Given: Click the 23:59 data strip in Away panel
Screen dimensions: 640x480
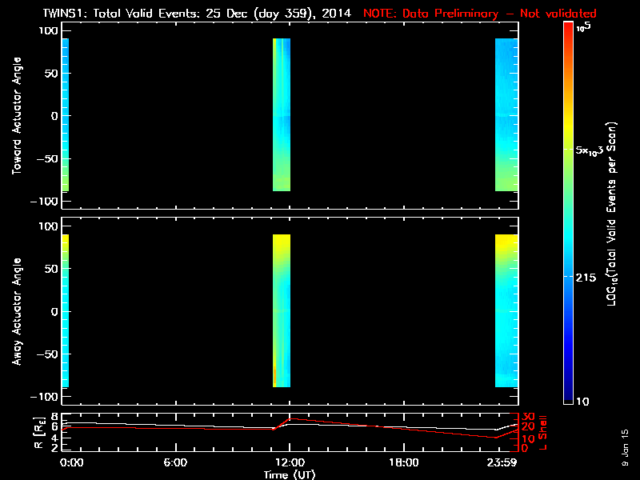Looking at the screenshot, I should 506,311.
